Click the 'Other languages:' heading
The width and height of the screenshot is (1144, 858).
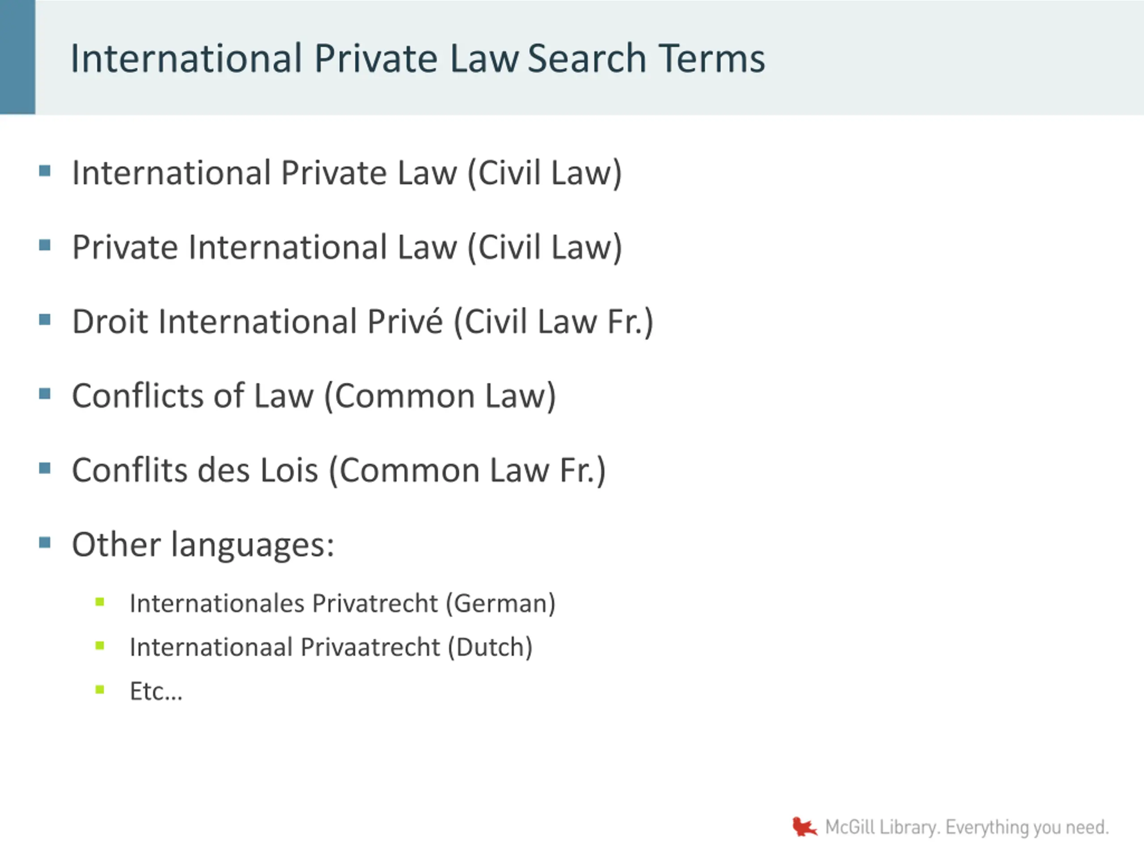pos(203,545)
